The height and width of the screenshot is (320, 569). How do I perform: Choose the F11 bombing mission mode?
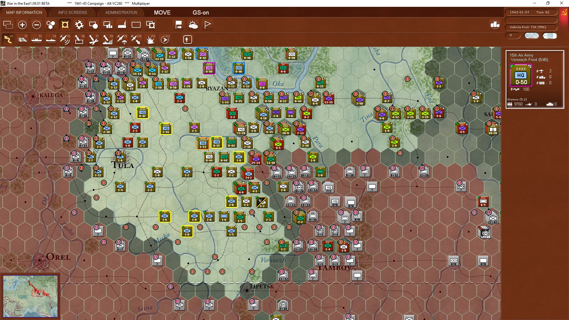(x=150, y=39)
